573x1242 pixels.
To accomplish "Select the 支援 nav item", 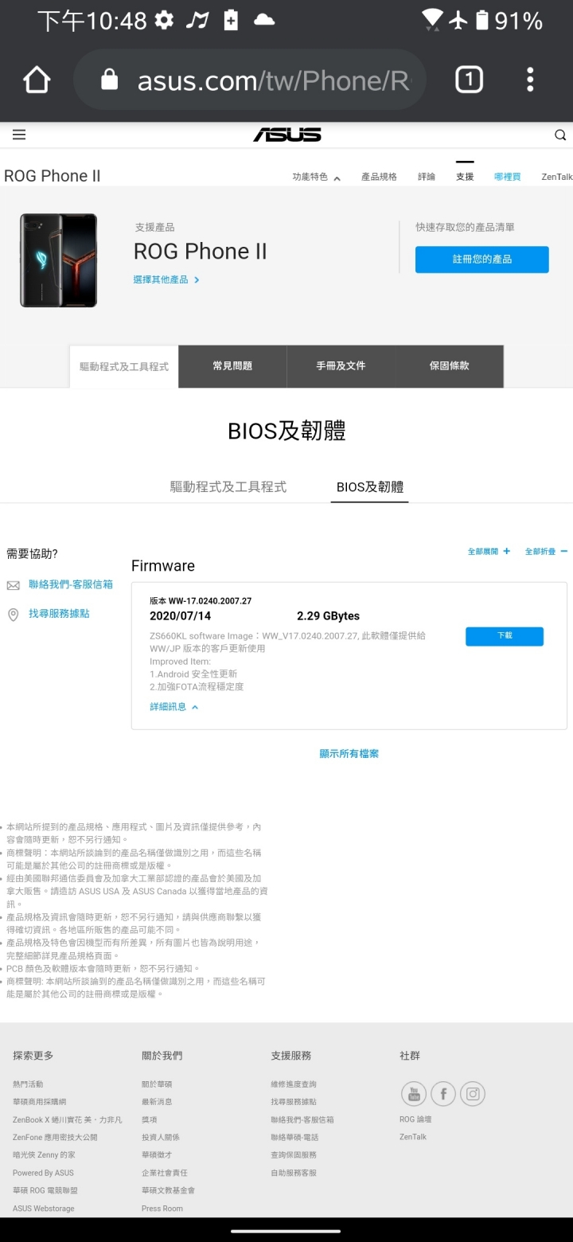I will click(465, 177).
